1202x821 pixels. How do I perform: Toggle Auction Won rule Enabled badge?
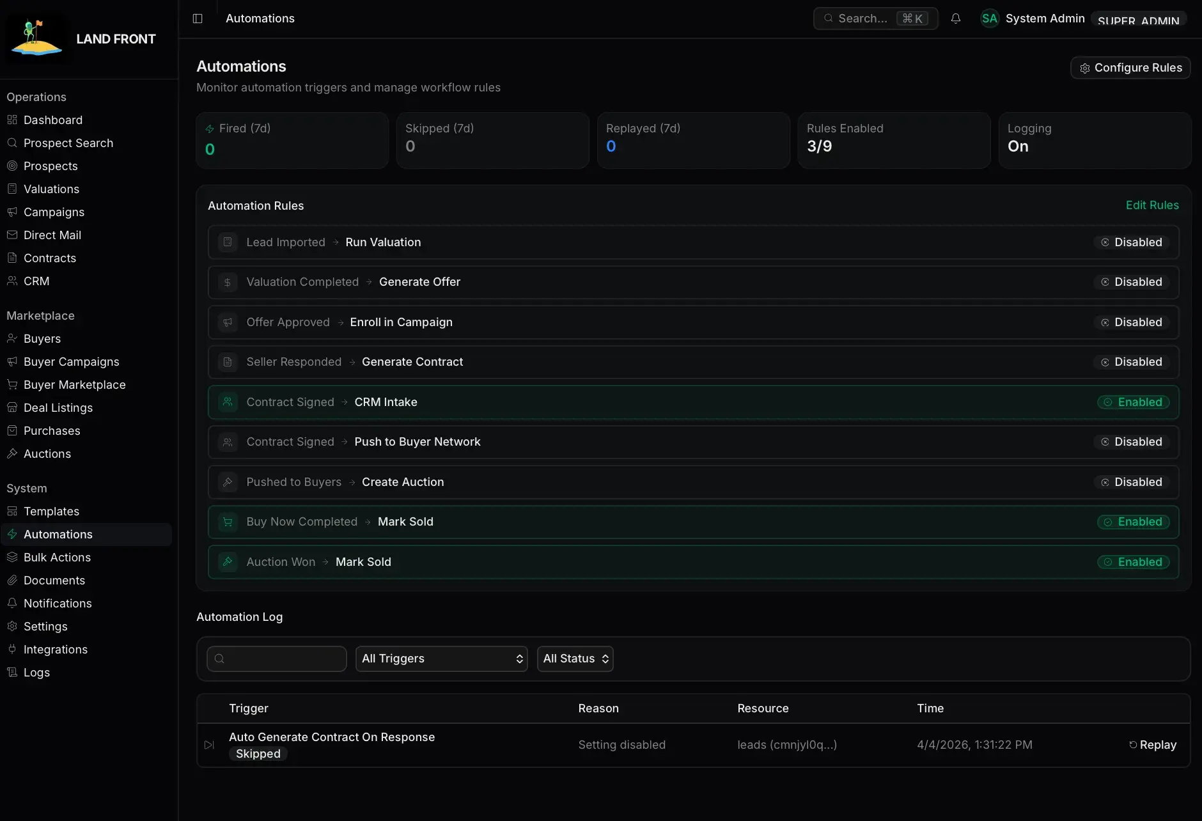pos(1134,562)
